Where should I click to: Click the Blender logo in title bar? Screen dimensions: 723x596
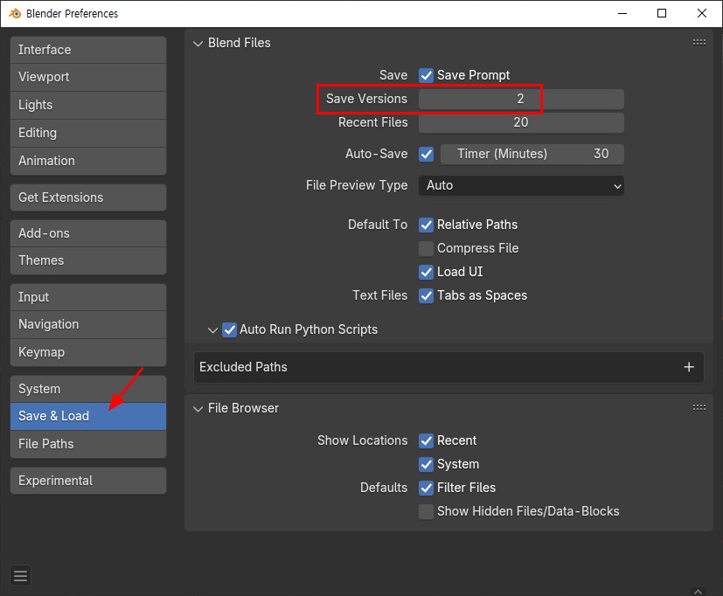pyautogui.click(x=15, y=13)
